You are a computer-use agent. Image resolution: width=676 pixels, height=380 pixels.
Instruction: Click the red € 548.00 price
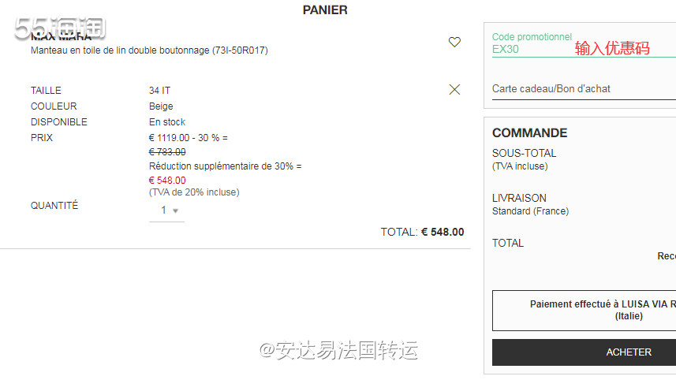[x=167, y=181]
